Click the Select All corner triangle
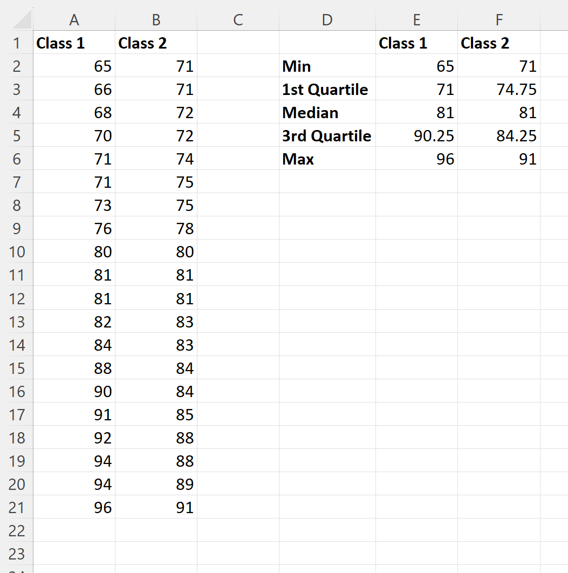The width and height of the screenshot is (568, 573). [x=22, y=19]
